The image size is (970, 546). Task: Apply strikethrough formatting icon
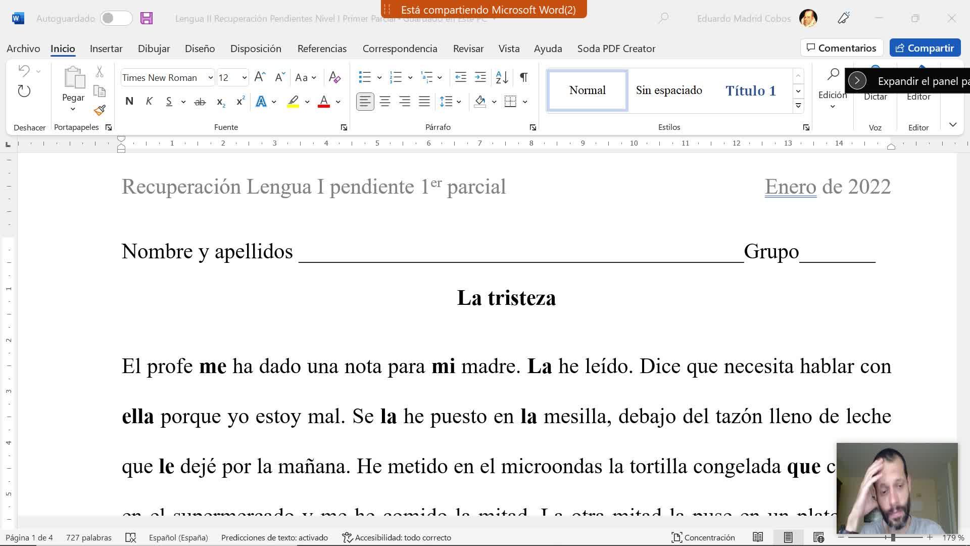pos(200,102)
